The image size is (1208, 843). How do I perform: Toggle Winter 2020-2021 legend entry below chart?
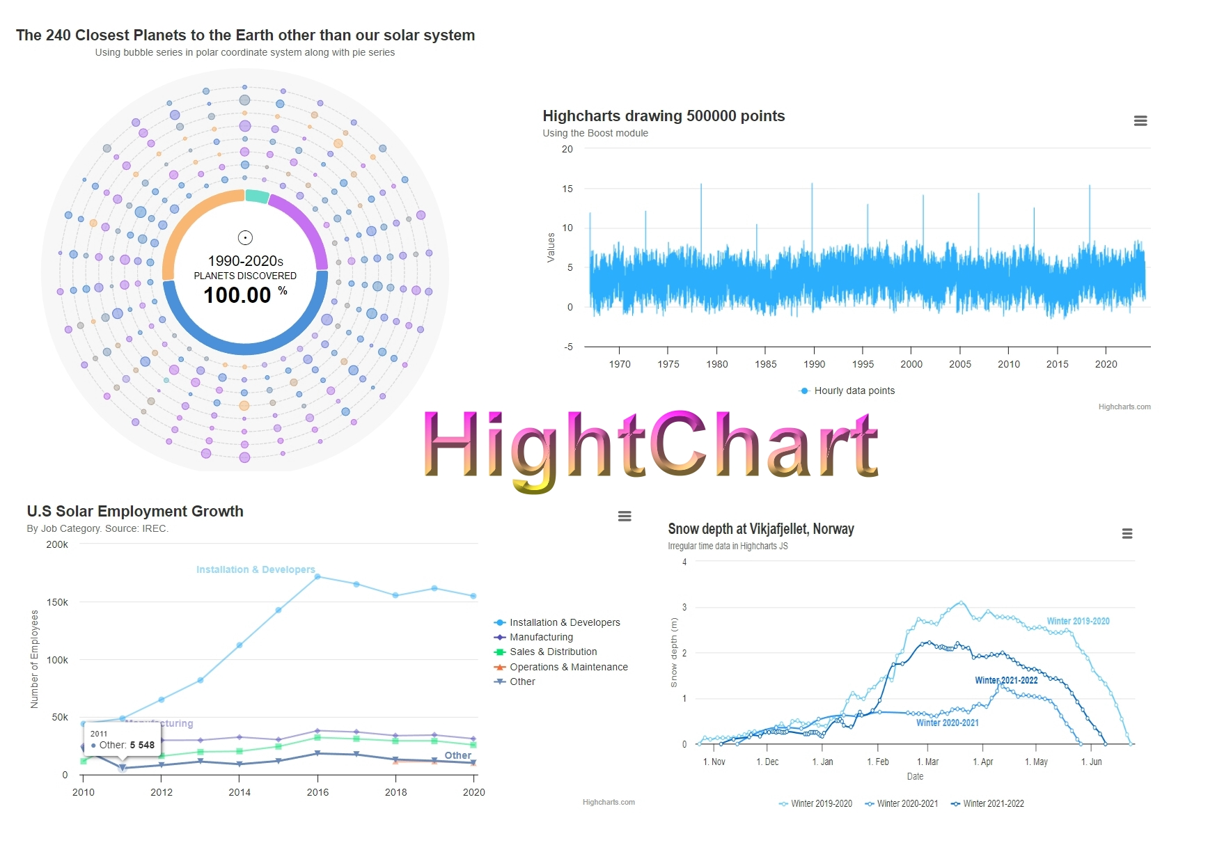pyautogui.click(x=902, y=803)
